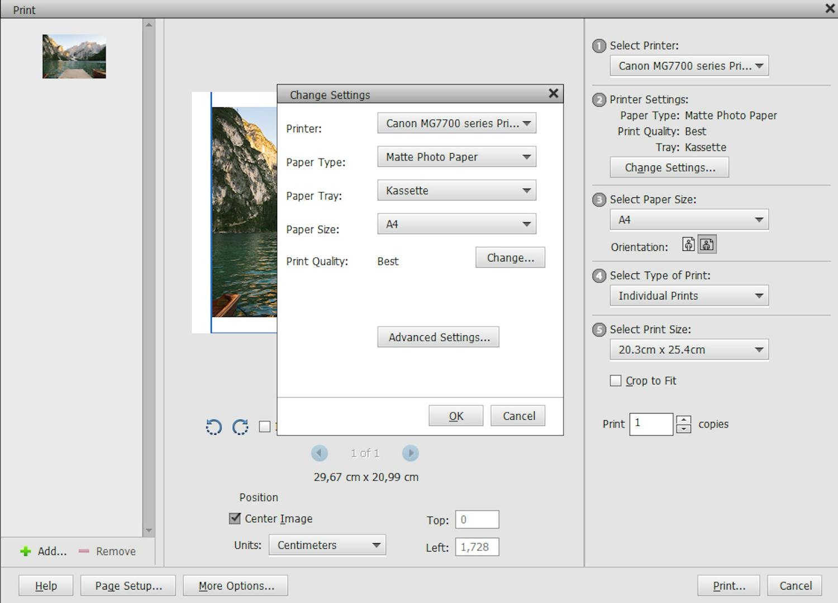Rotate the image clockwise
838x603 pixels.
pos(240,427)
